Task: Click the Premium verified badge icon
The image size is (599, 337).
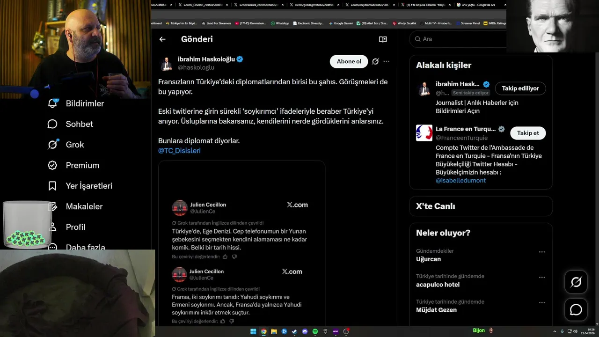Action: 52,165
